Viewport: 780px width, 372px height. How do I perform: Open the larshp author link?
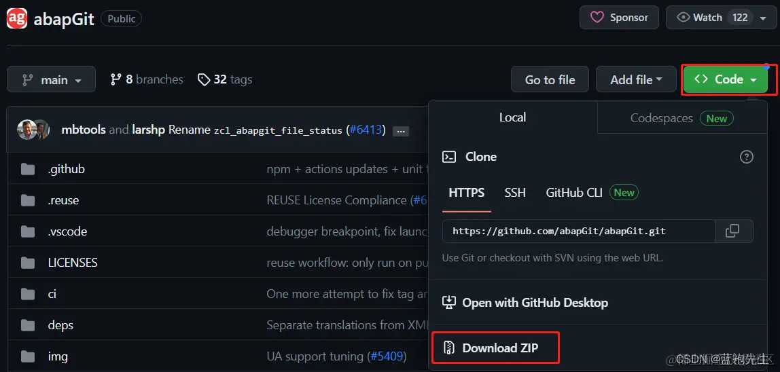148,130
